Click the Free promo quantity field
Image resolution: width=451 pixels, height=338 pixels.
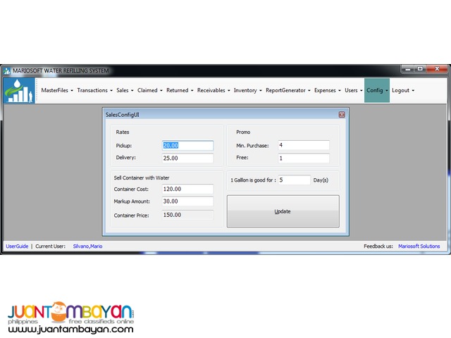304,158
